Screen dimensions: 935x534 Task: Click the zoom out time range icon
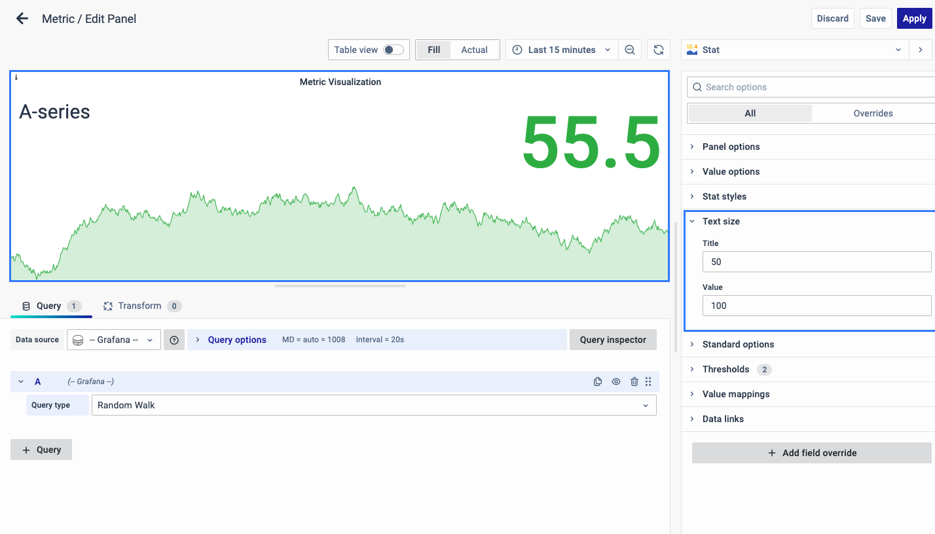(630, 50)
